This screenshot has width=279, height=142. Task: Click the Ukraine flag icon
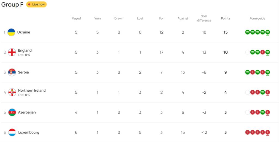(11, 32)
